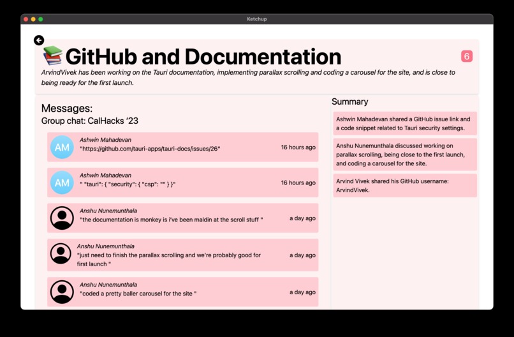Image resolution: width=514 pixels, height=337 pixels.
Task: Click the italic topic description under the title
Action: [x=248, y=77]
